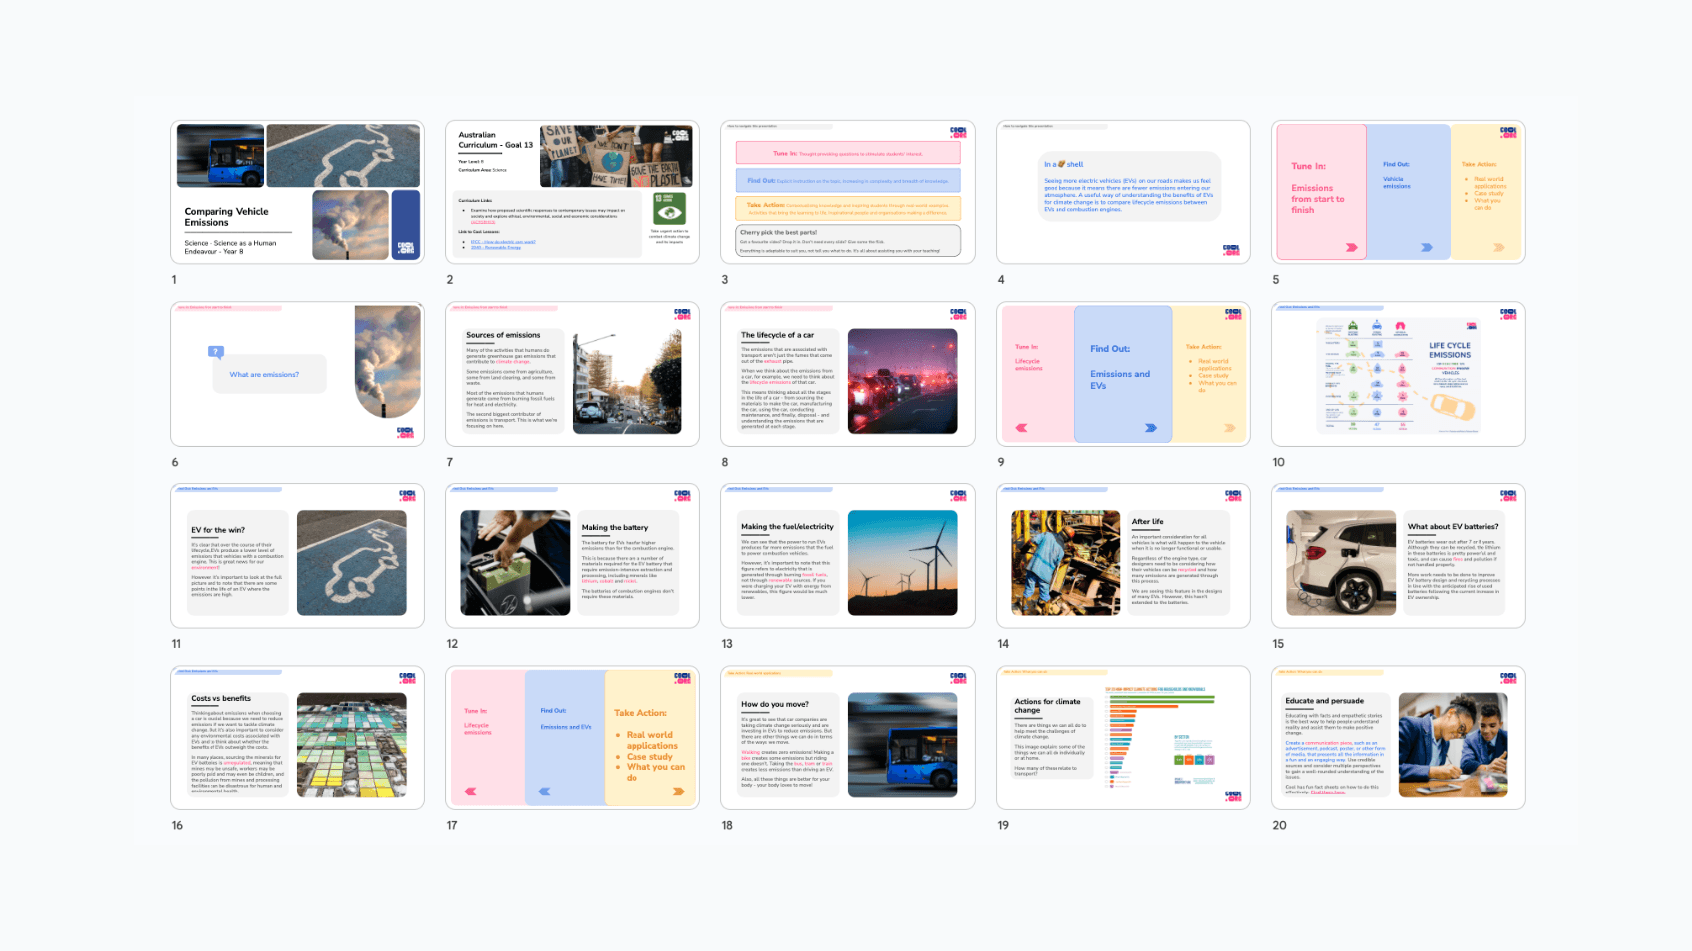Select the 'How do you move?' slide
This screenshot has width=1692, height=951.
(848, 738)
